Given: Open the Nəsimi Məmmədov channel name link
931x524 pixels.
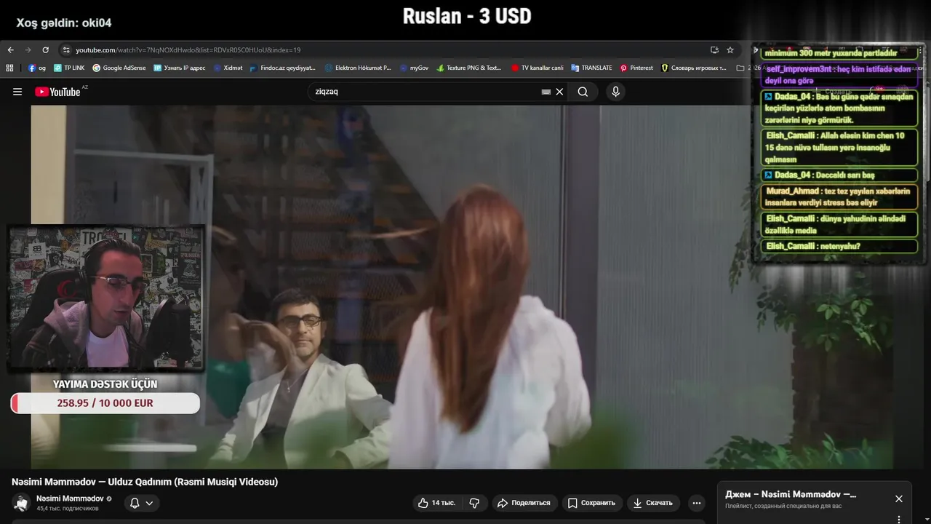Looking at the screenshot, I should [x=70, y=499].
